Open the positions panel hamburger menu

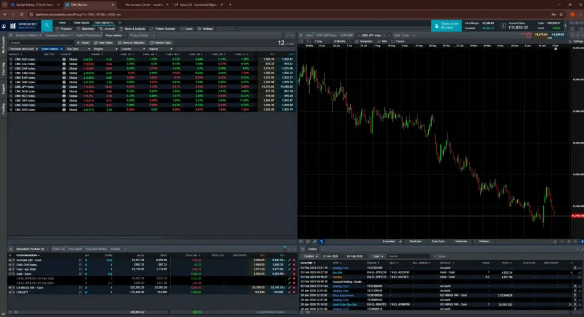click(x=10, y=249)
